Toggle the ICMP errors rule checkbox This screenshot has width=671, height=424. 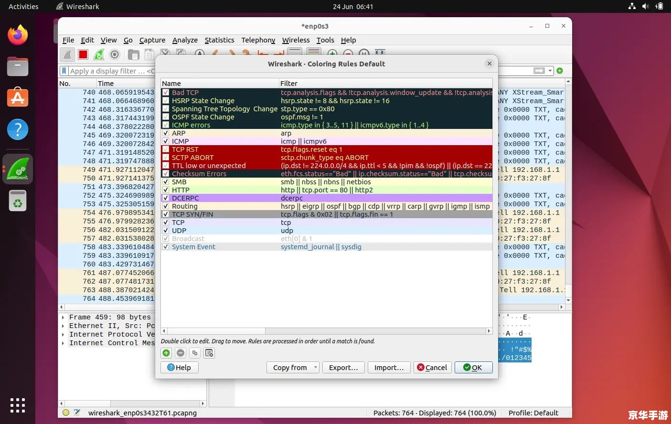point(166,125)
